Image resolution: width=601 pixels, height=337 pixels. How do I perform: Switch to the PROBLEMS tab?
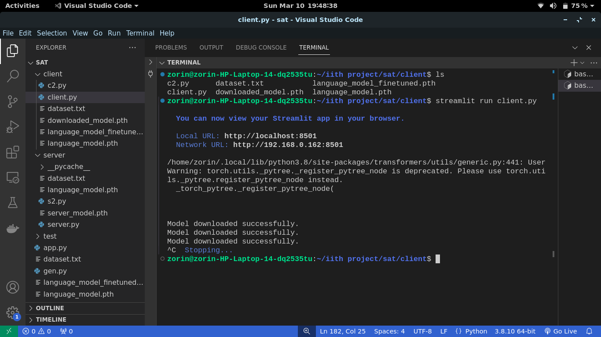coord(171,47)
